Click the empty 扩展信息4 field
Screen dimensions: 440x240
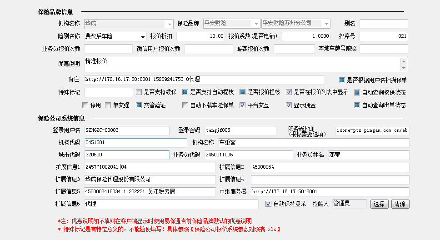point(330,180)
